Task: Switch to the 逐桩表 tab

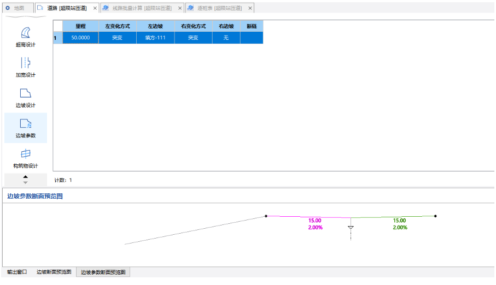Action: coord(219,8)
